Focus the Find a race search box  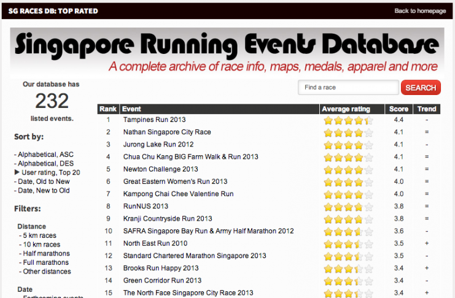[348, 87]
